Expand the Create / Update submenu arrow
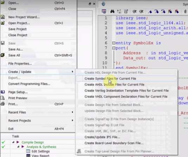Screen dimensions: 188x157 pyautogui.click(x=72, y=71)
